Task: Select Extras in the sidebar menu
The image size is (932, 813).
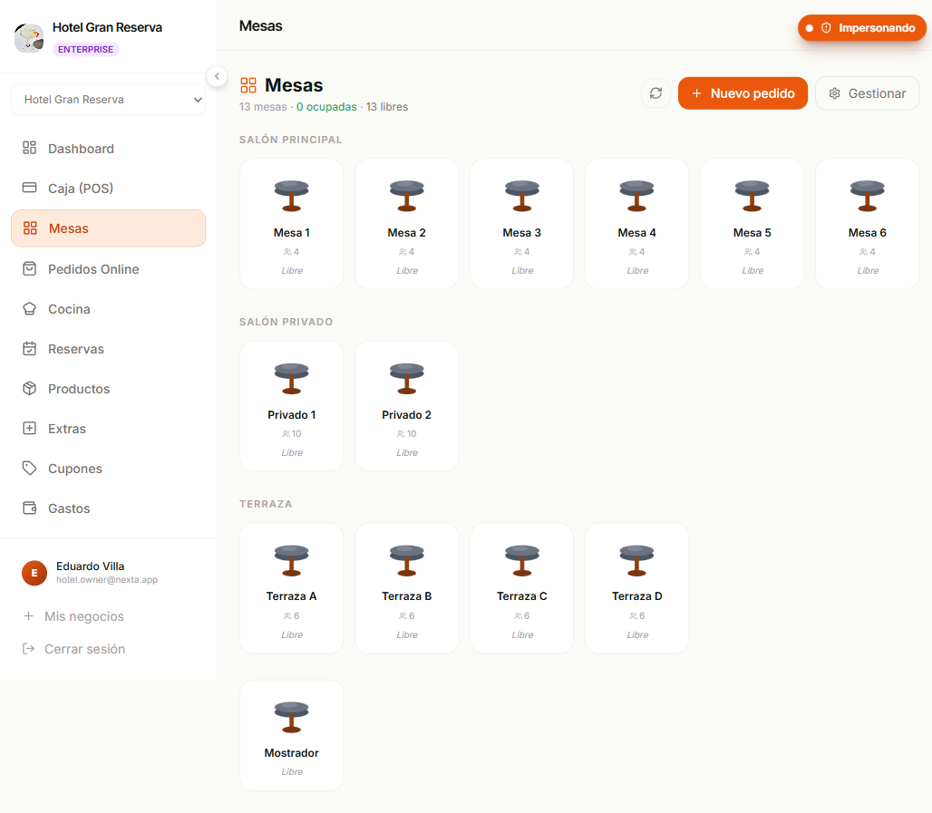Action: tap(108, 429)
